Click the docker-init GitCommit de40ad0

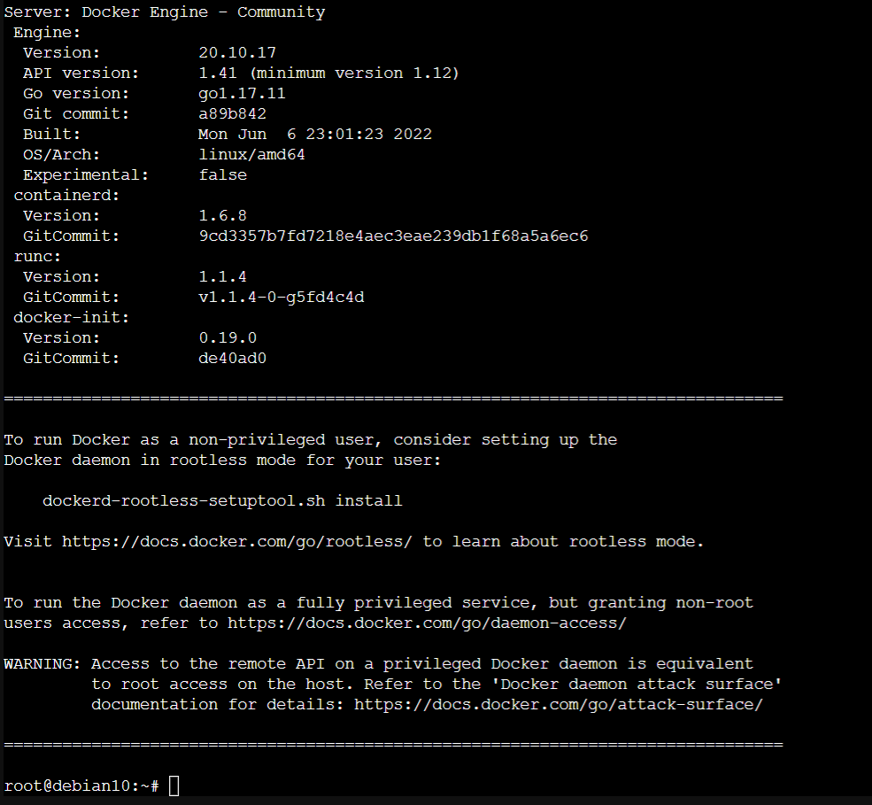pos(233,359)
